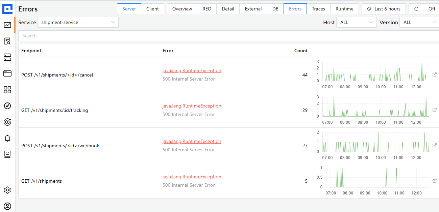Open the Version ALL dropdown
439x212 pixels.
point(419,22)
